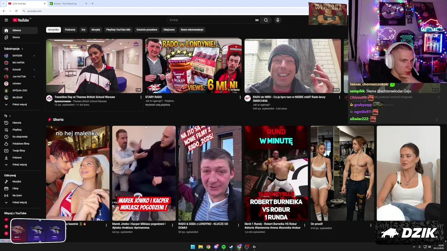447x251 pixels.
Task: Select the Wszystko filter chip
Action: (x=53, y=30)
